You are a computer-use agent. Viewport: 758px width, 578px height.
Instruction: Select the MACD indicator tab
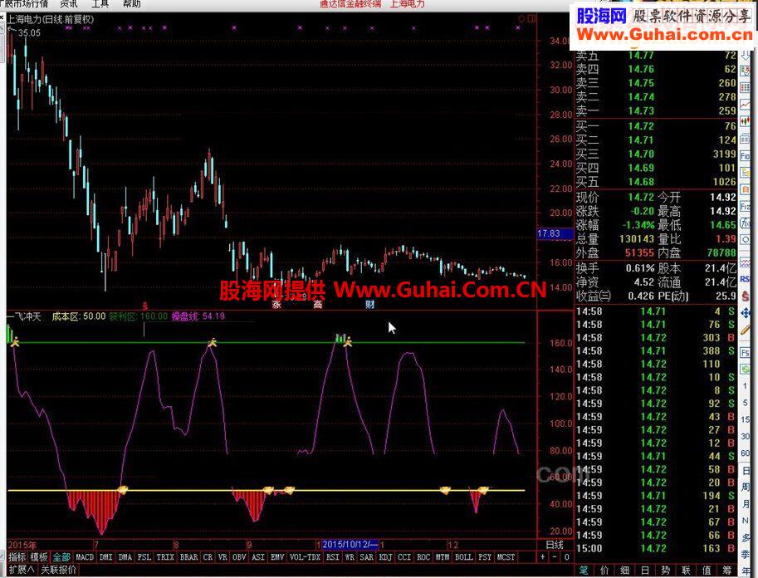(85, 557)
